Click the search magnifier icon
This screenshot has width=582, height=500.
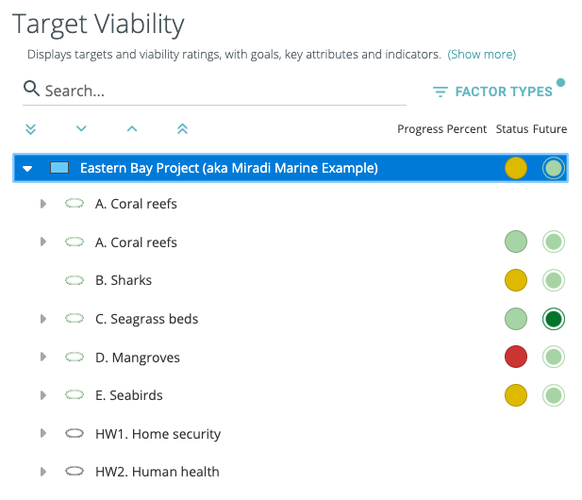(x=32, y=90)
